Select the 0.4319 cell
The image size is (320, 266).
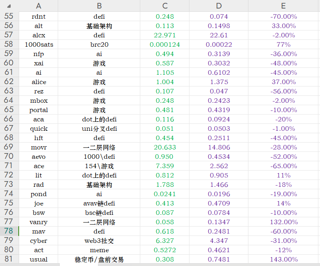(x=219, y=110)
